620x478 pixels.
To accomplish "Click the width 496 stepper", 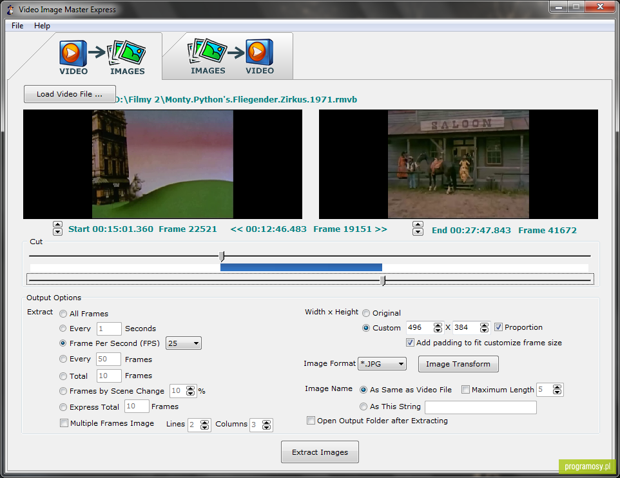I will tap(438, 328).
